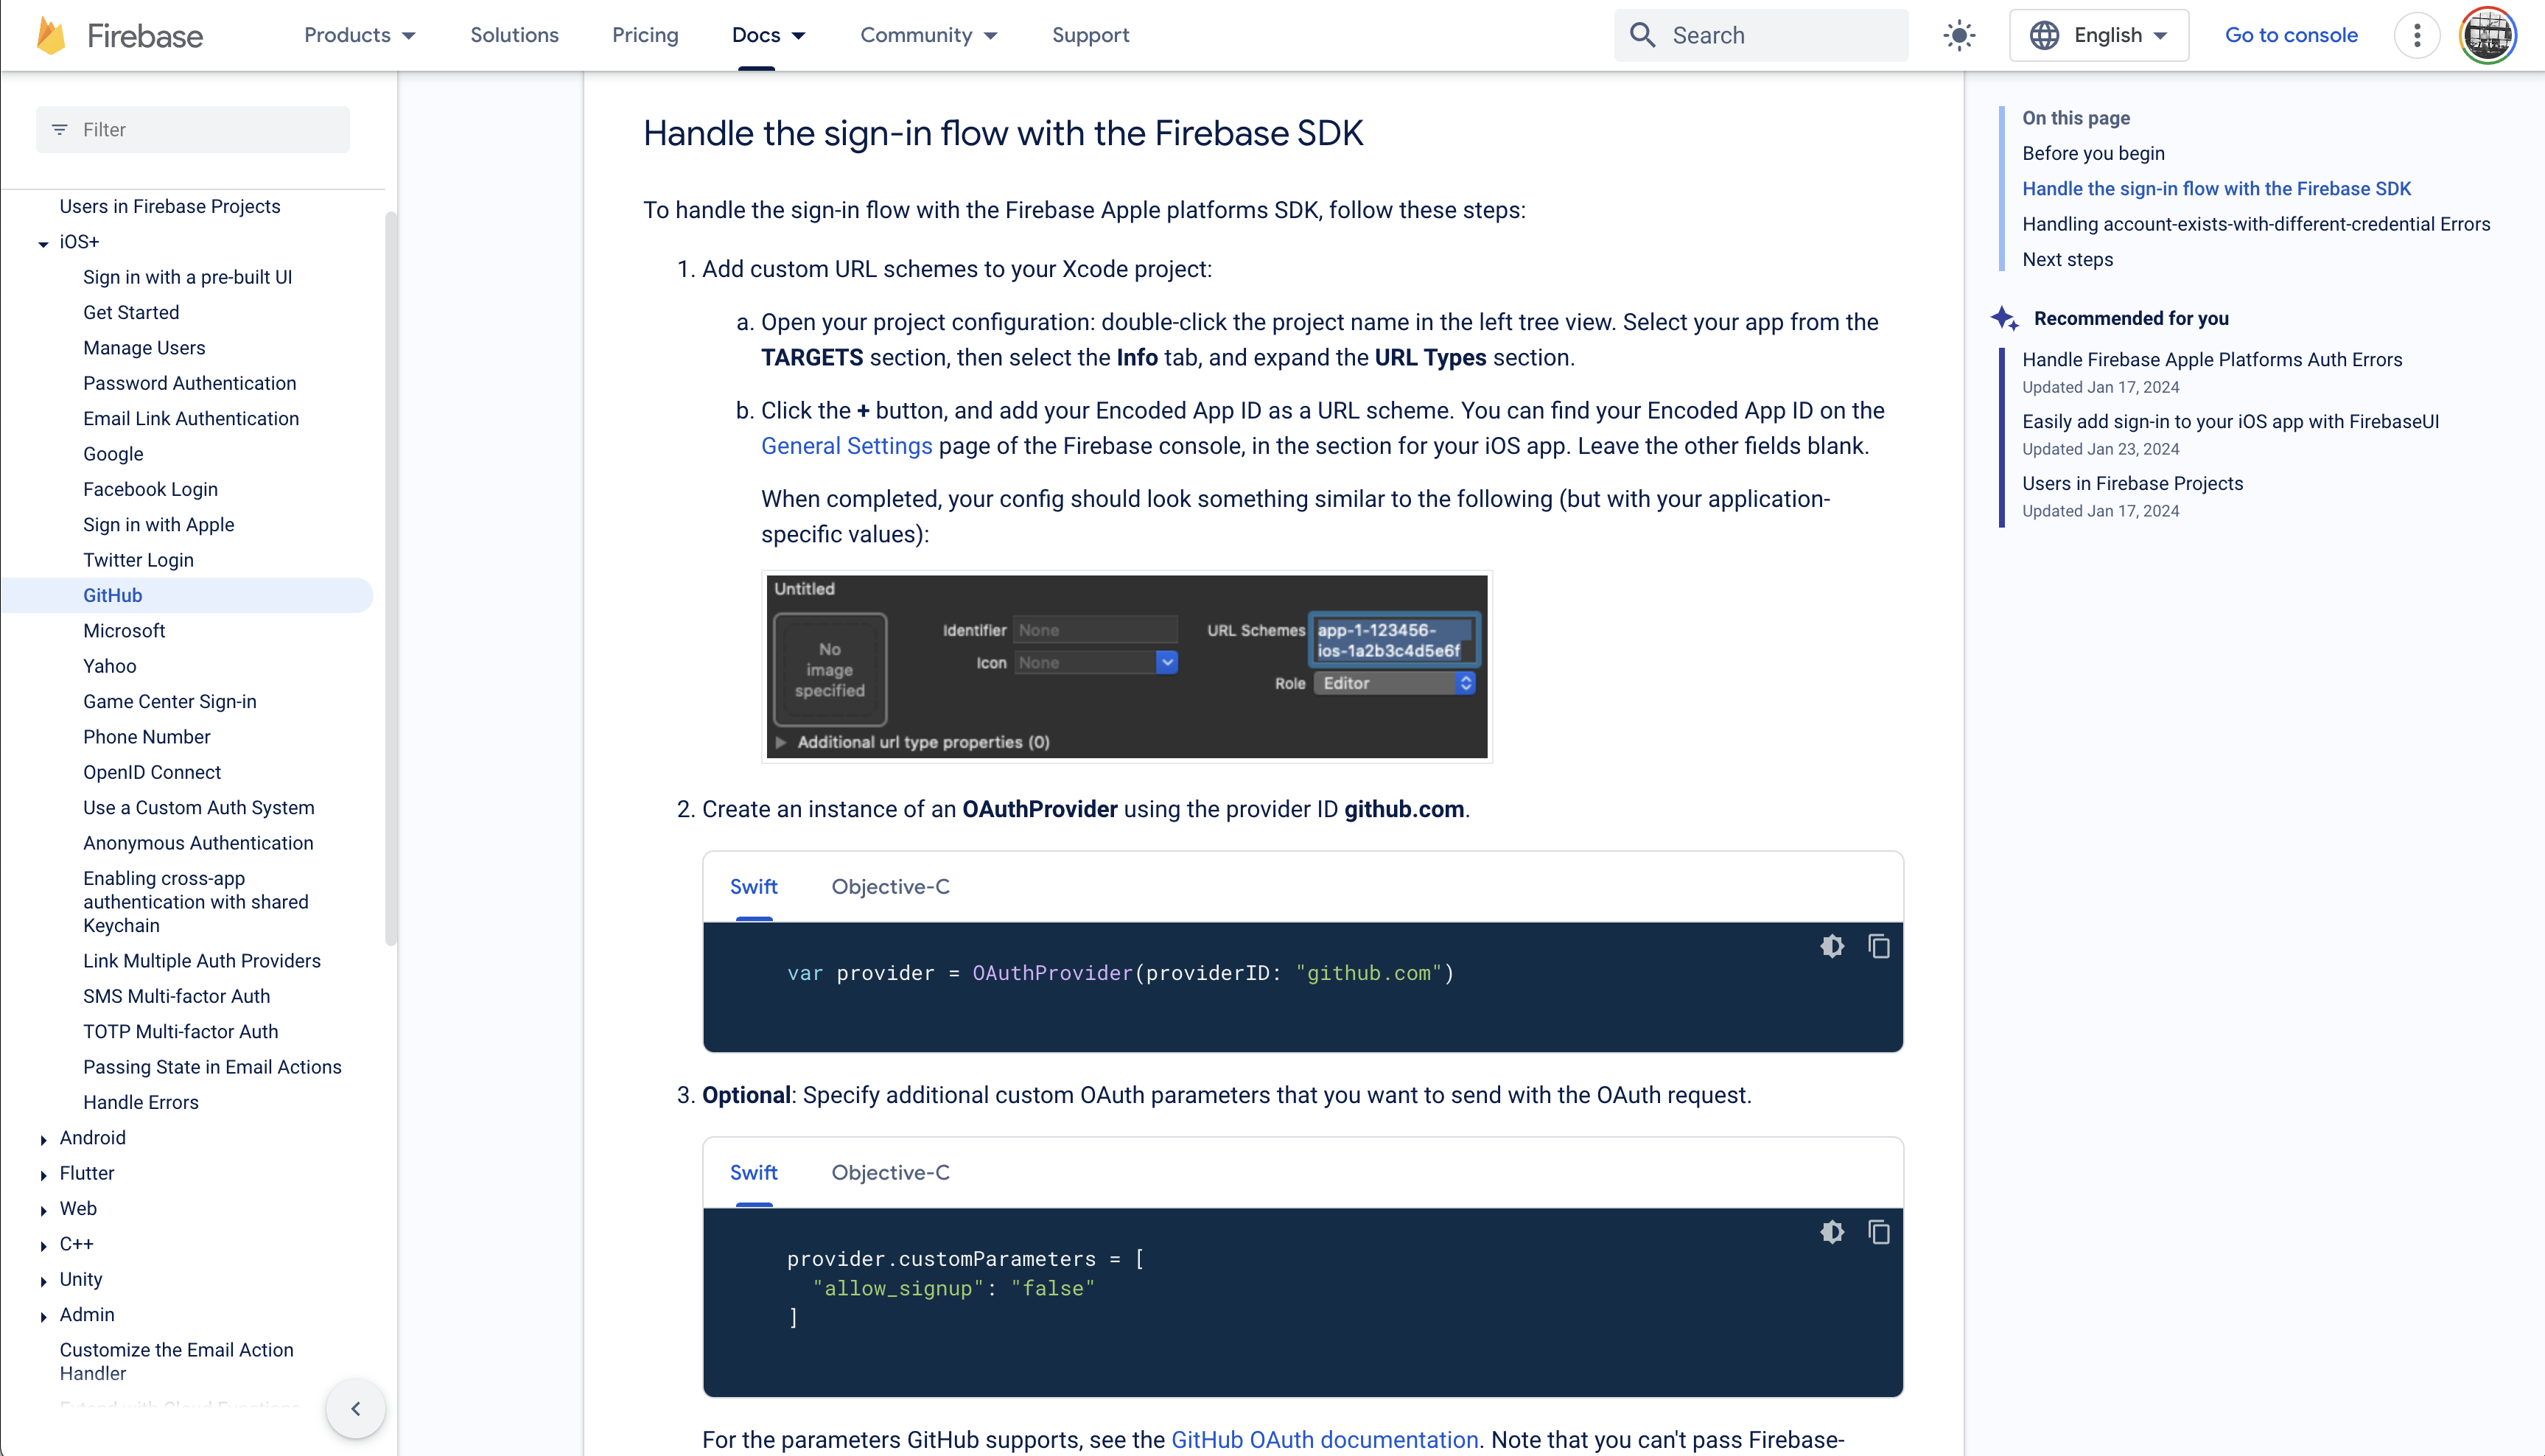
Task: Collapse the left navigation sidebar
Action: pyautogui.click(x=356, y=1408)
